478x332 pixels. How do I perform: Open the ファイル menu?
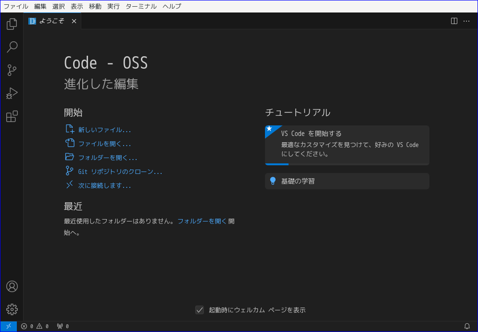pyautogui.click(x=15, y=6)
